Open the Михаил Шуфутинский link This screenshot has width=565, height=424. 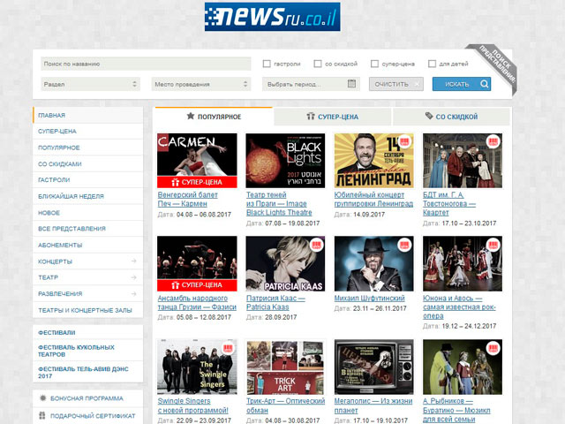[x=369, y=299]
